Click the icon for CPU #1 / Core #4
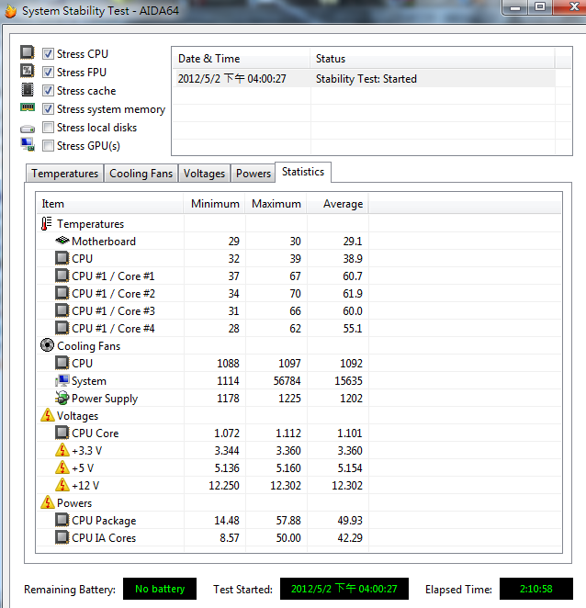 click(x=62, y=328)
